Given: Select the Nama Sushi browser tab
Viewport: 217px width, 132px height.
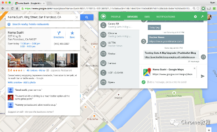Looking at the screenshot, I should point(30,3).
